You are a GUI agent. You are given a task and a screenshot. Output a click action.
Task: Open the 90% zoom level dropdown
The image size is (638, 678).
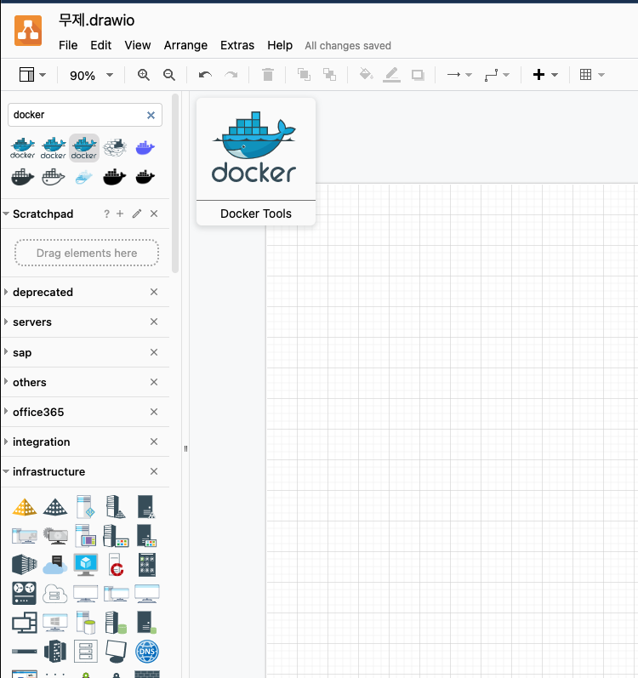(91, 76)
